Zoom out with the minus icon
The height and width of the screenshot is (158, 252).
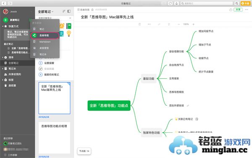[x=179, y=24]
